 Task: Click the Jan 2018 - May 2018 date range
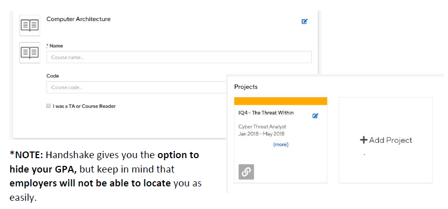point(261,134)
